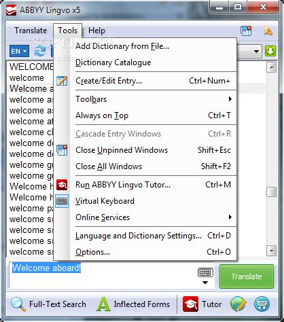
Task: Select the plain 'welcome' list entry
Action: coord(26,77)
